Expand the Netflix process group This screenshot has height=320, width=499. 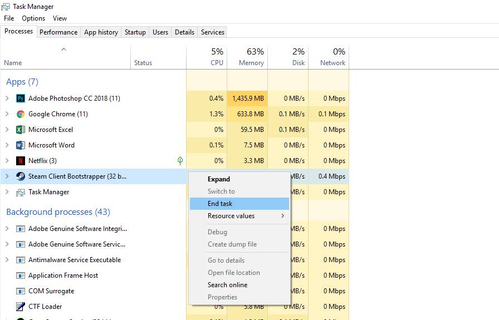[x=7, y=161]
